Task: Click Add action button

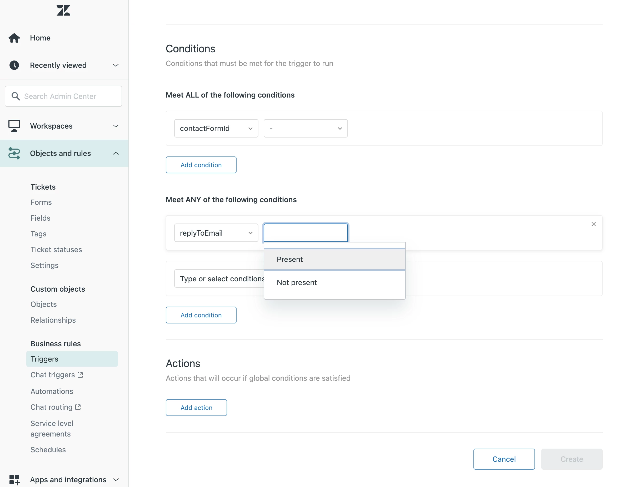Action: (x=196, y=408)
